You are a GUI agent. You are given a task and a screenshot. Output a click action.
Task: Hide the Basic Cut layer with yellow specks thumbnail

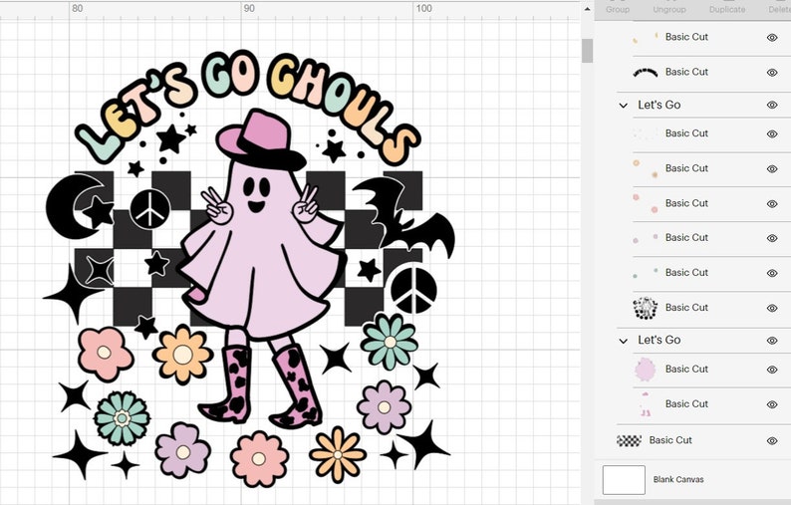pyautogui.click(x=772, y=37)
